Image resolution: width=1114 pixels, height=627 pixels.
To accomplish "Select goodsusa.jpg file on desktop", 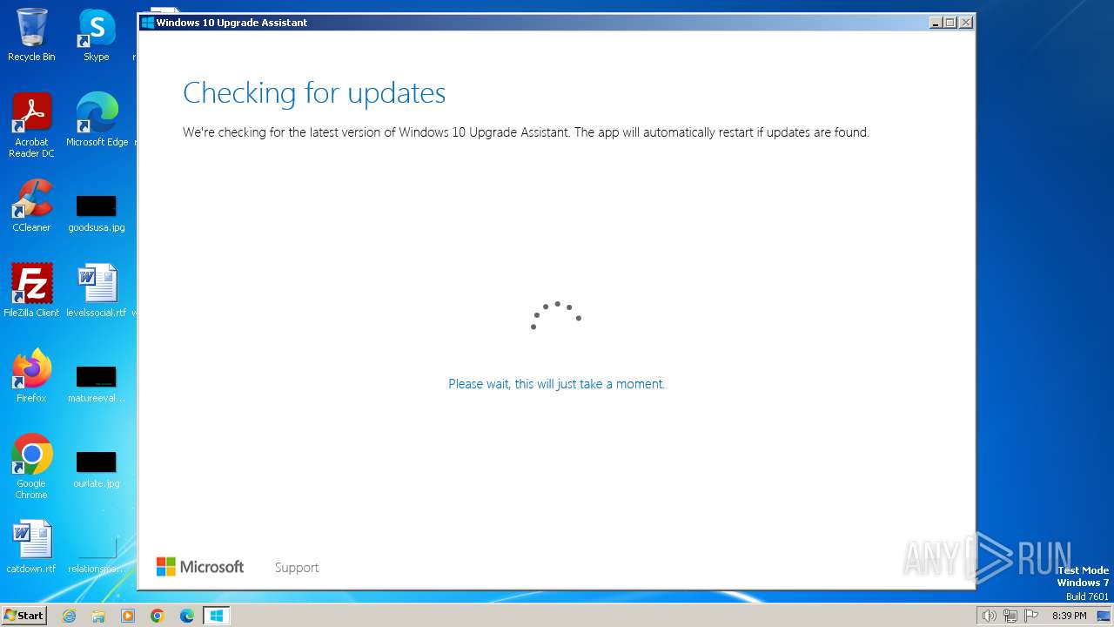I will click(97, 214).
